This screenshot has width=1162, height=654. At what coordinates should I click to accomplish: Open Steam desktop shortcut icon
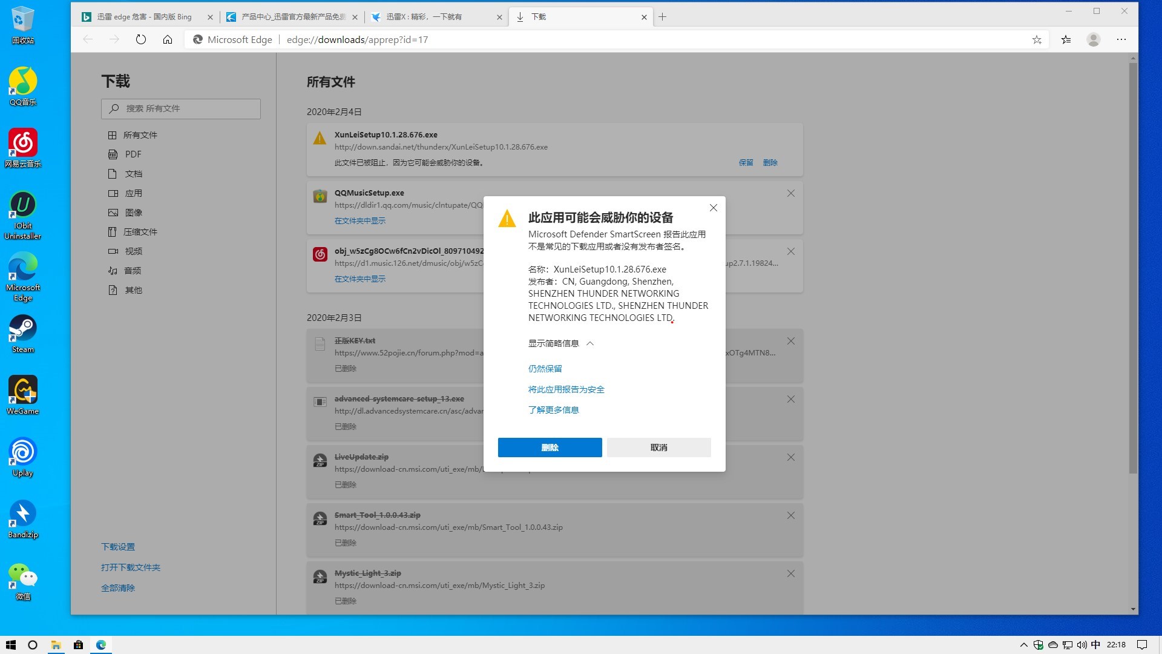pyautogui.click(x=23, y=329)
